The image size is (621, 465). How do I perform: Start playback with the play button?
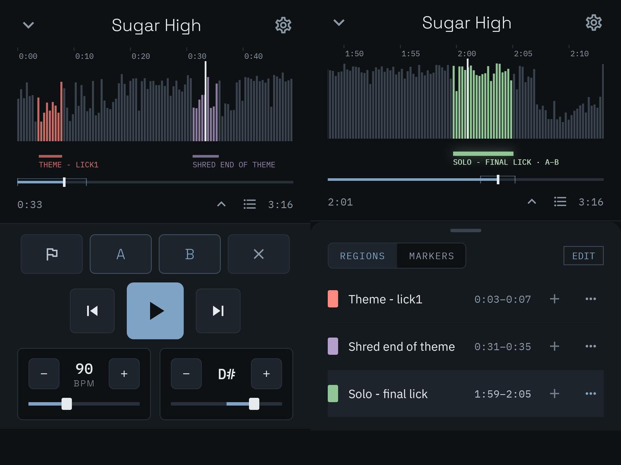coord(155,311)
